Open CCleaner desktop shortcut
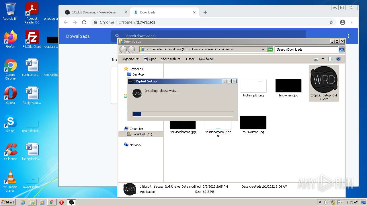Screen dimensions: 367x206 tap(10, 152)
